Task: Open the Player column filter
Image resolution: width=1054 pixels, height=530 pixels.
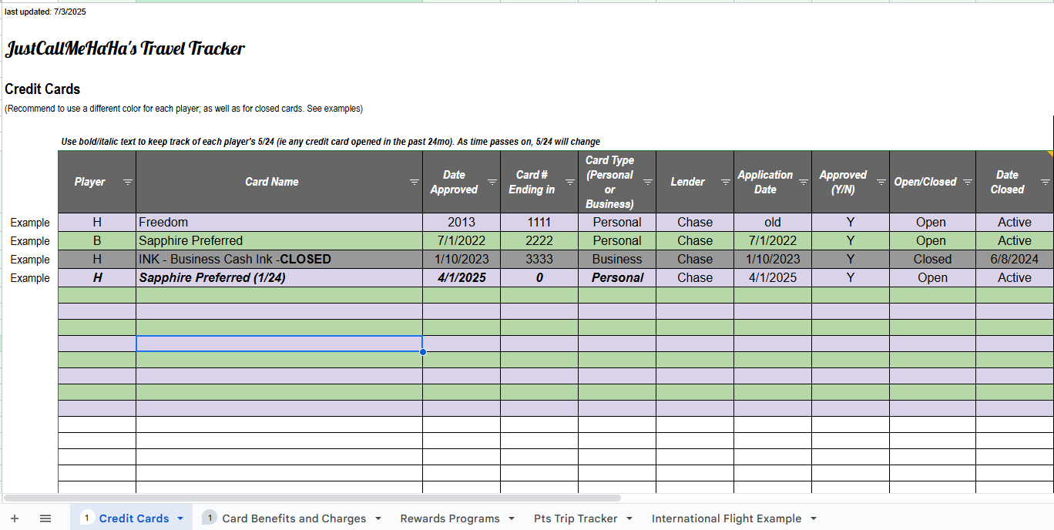Action: tap(128, 182)
